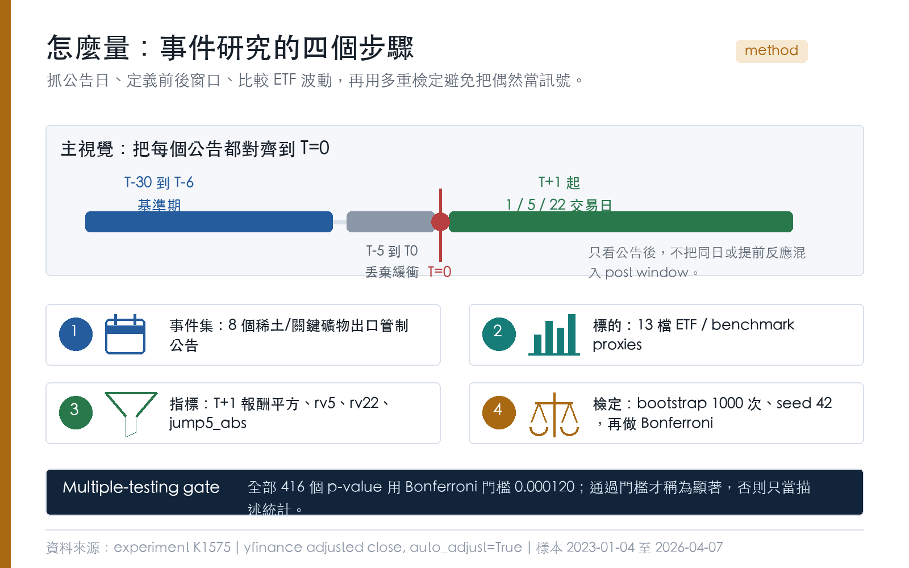Click the 檢定 bootstrap description
This screenshot has height=568, width=909.
click(712, 413)
